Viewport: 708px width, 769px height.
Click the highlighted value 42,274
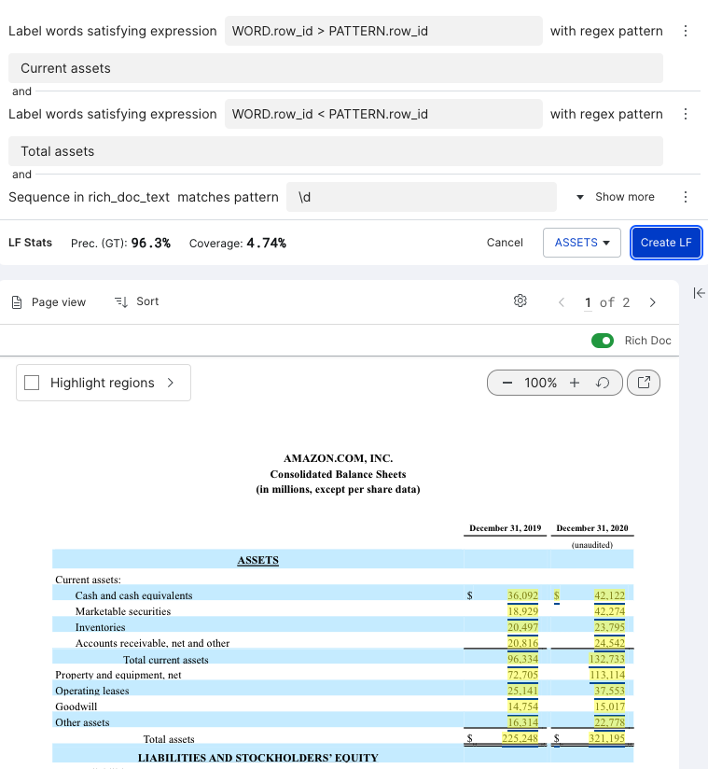609,611
